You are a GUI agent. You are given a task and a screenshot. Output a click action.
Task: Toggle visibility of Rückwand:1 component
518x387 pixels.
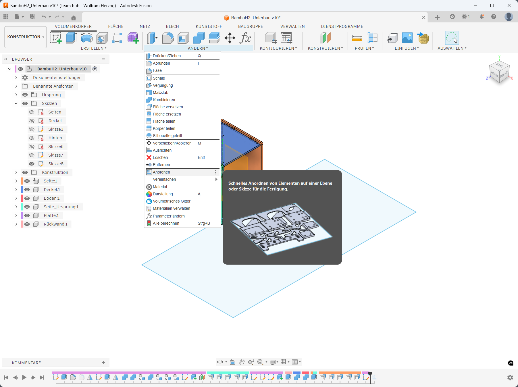tap(27, 224)
